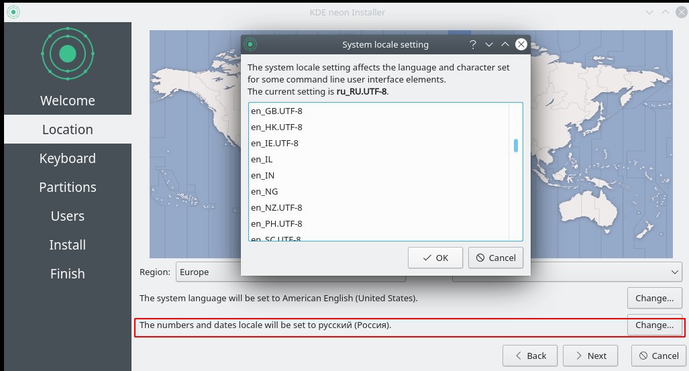The height and width of the screenshot is (371, 689).
Task: Cancel the System locale setting dialog
Action: 496,258
